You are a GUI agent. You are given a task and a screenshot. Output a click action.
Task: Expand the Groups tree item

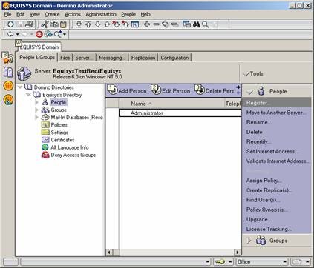[x=36, y=110]
